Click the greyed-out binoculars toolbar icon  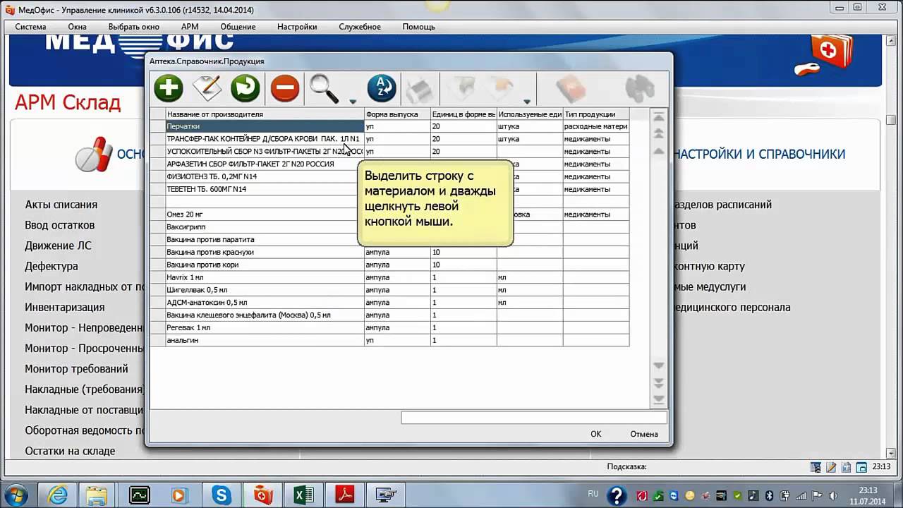[x=641, y=89]
